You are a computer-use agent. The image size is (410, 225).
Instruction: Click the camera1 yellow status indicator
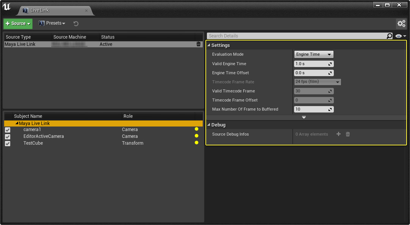pyautogui.click(x=196, y=129)
